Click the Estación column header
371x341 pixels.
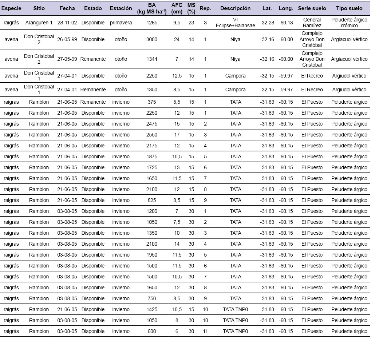click(121, 8)
